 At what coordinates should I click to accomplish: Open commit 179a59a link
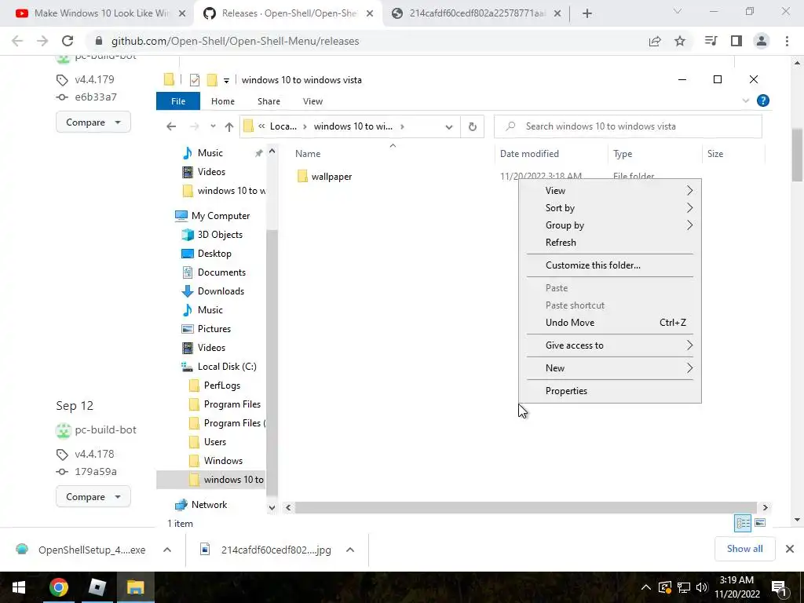point(96,471)
